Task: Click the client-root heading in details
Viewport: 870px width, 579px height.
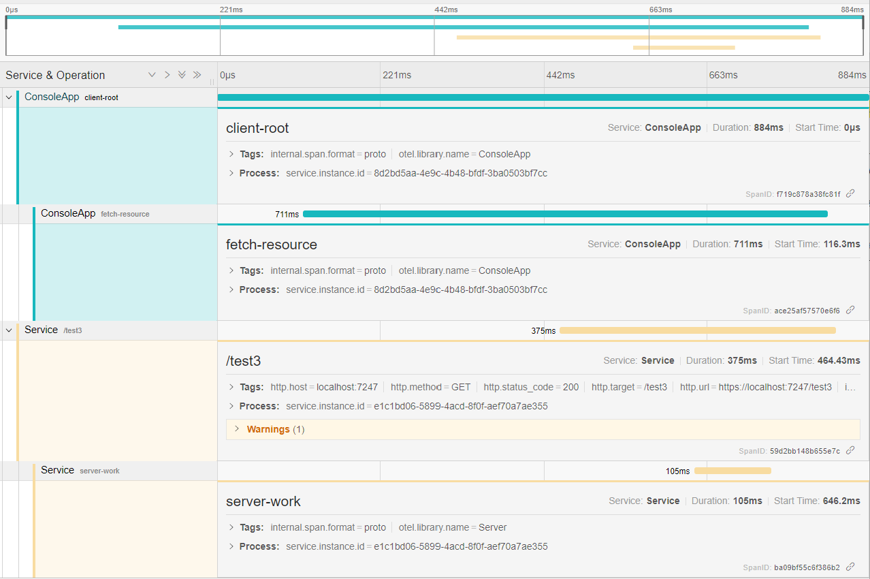Action: click(257, 128)
